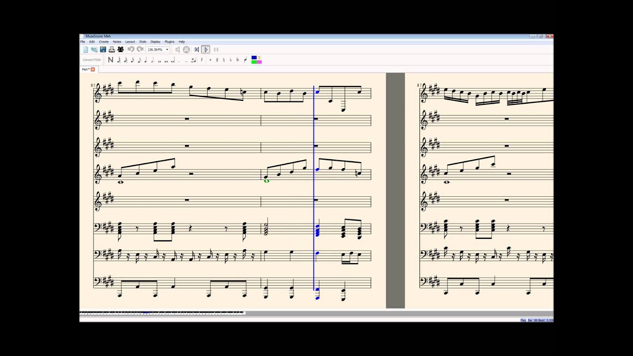Viewport: 633px width, 356px height.
Task: Open the Display menu
Action: pyautogui.click(x=155, y=42)
